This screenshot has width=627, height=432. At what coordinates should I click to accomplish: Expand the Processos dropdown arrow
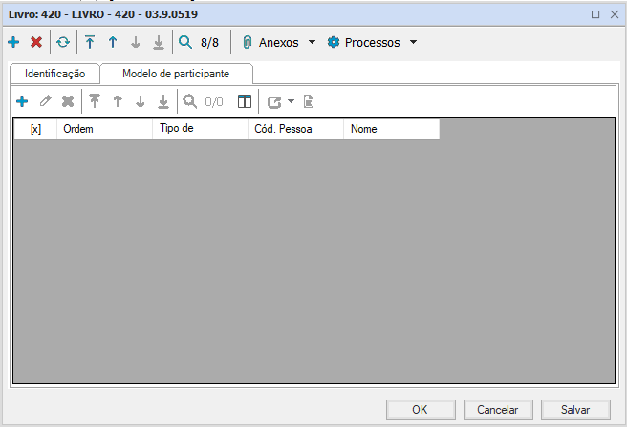(x=413, y=43)
